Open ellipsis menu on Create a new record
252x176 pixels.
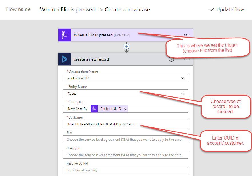[x=187, y=59]
